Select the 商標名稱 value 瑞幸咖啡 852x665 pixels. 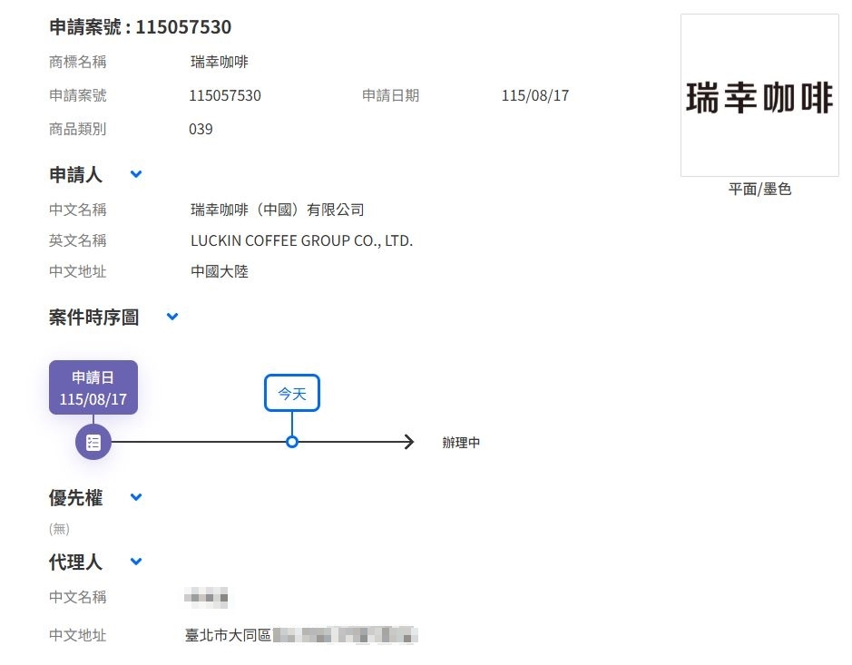pos(219,62)
